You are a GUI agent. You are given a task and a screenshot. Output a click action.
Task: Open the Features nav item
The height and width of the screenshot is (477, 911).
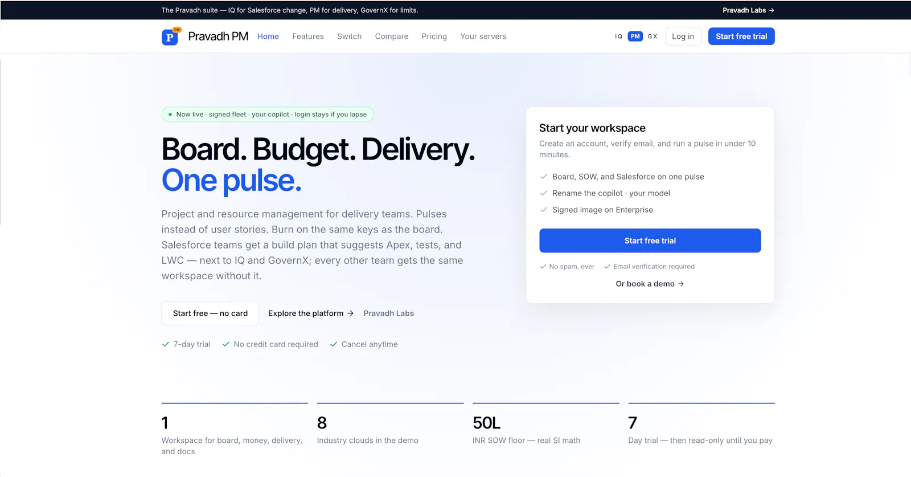point(308,36)
